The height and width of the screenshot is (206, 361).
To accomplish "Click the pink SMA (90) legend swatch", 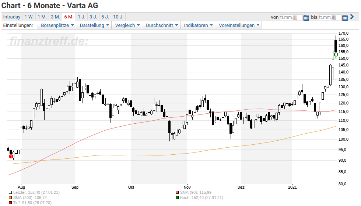I will tap(177, 192).
